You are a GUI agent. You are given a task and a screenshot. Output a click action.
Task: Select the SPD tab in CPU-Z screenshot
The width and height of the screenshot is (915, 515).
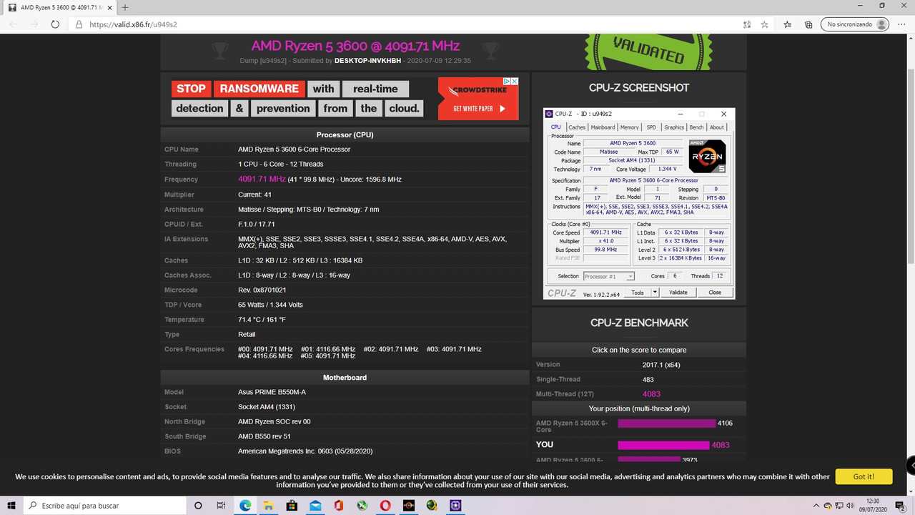click(x=651, y=127)
